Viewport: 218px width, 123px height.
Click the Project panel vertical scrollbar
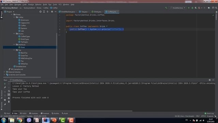click(x=57, y=55)
